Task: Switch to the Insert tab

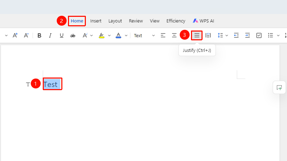Action: (96, 21)
